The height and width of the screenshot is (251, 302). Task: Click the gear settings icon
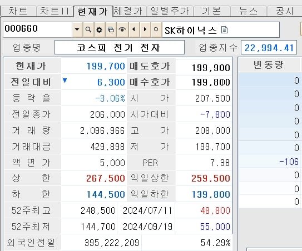(x=100, y=29)
